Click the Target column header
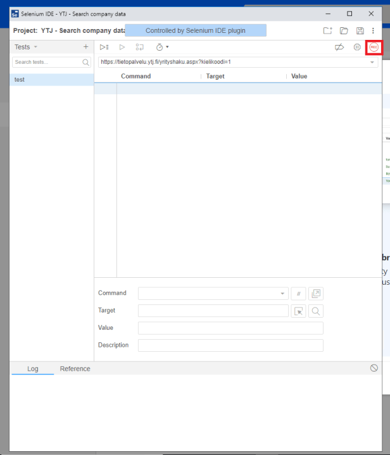 (x=215, y=76)
